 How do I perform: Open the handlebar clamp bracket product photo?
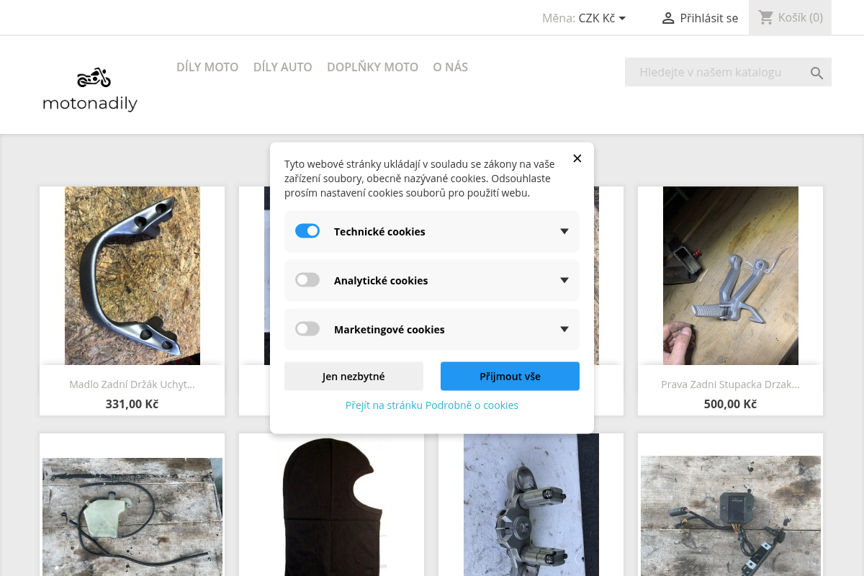coord(531,505)
